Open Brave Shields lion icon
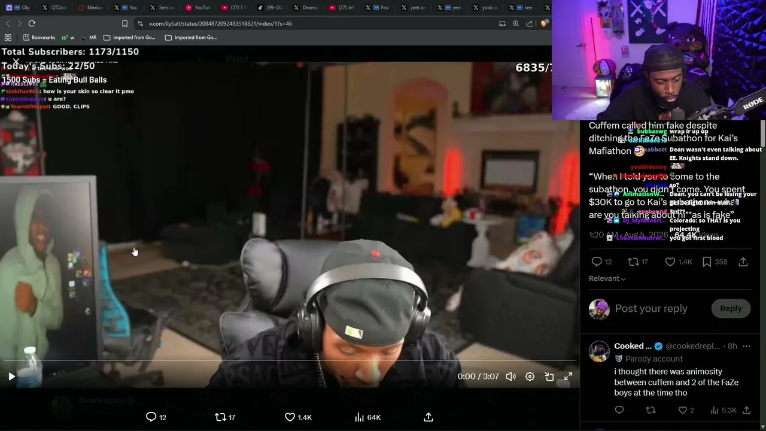The height and width of the screenshot is (431, 766). click(x=544, y=23)
